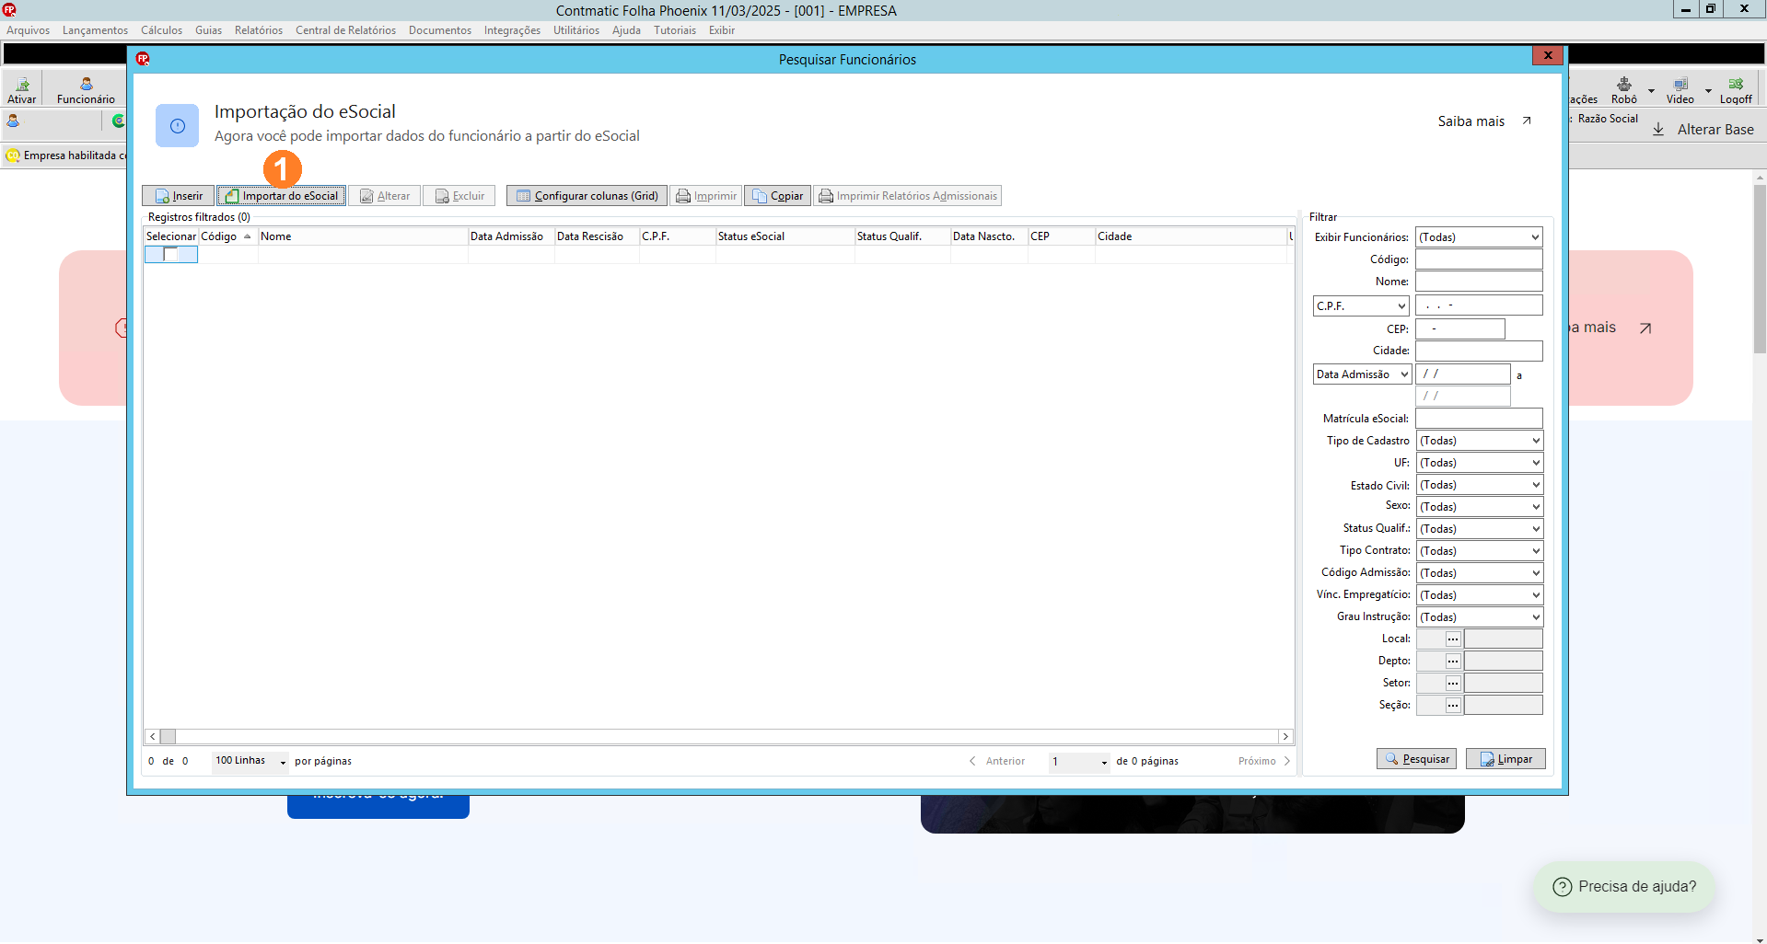
Task: Open the Utilitários menu
Action: [x=576, y=30]
